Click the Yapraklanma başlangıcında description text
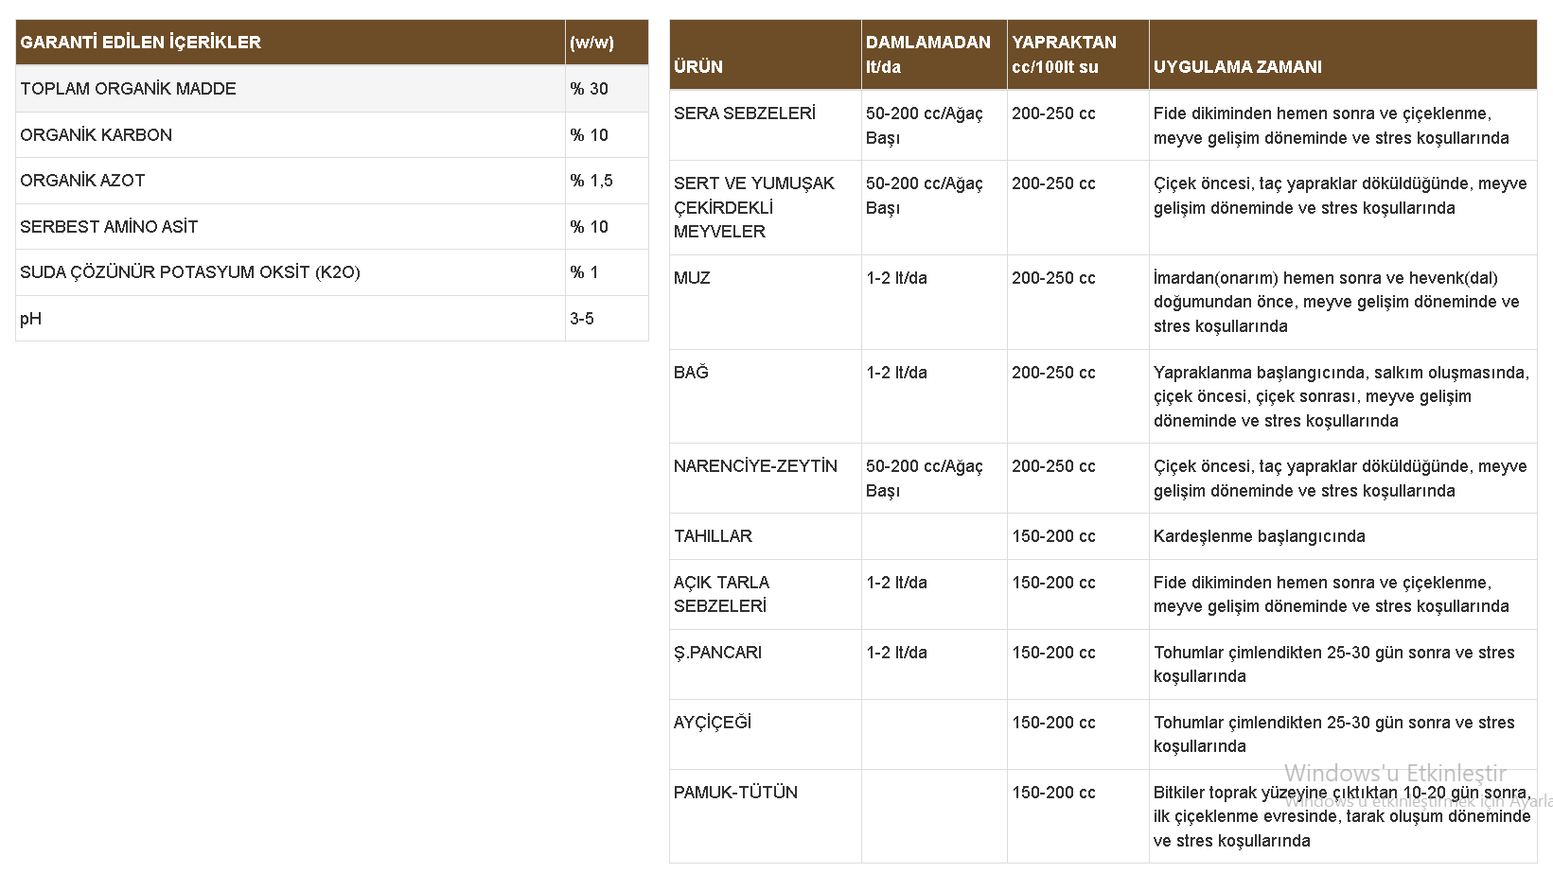 tap(1341, 396)
